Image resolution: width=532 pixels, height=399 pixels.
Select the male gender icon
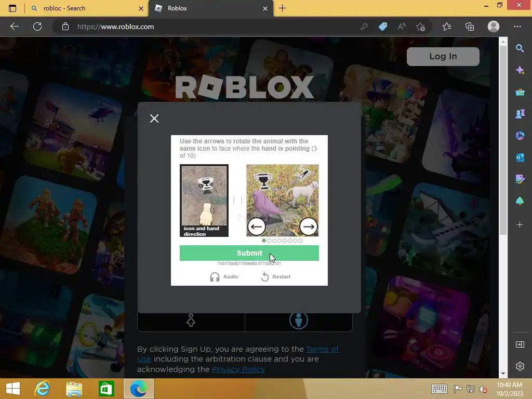pos(299,320)
